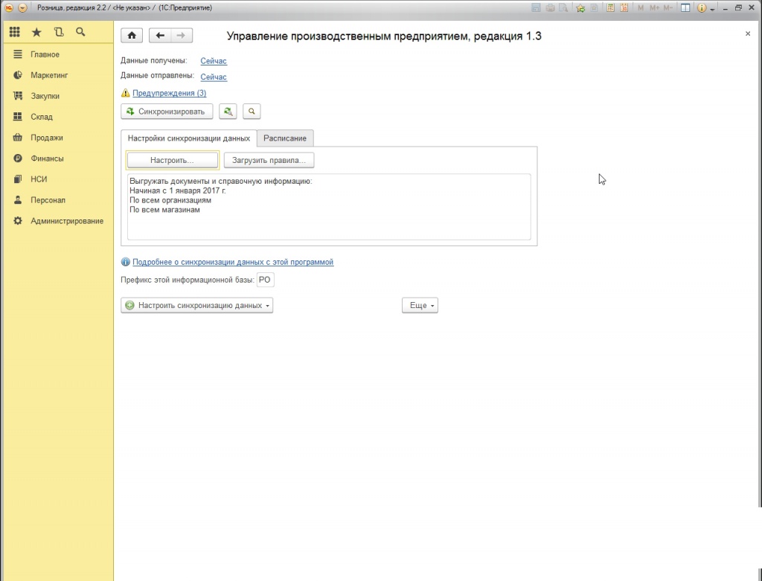Go to the Home page icon
762x581 pixels.
click(x=132, y=36)
